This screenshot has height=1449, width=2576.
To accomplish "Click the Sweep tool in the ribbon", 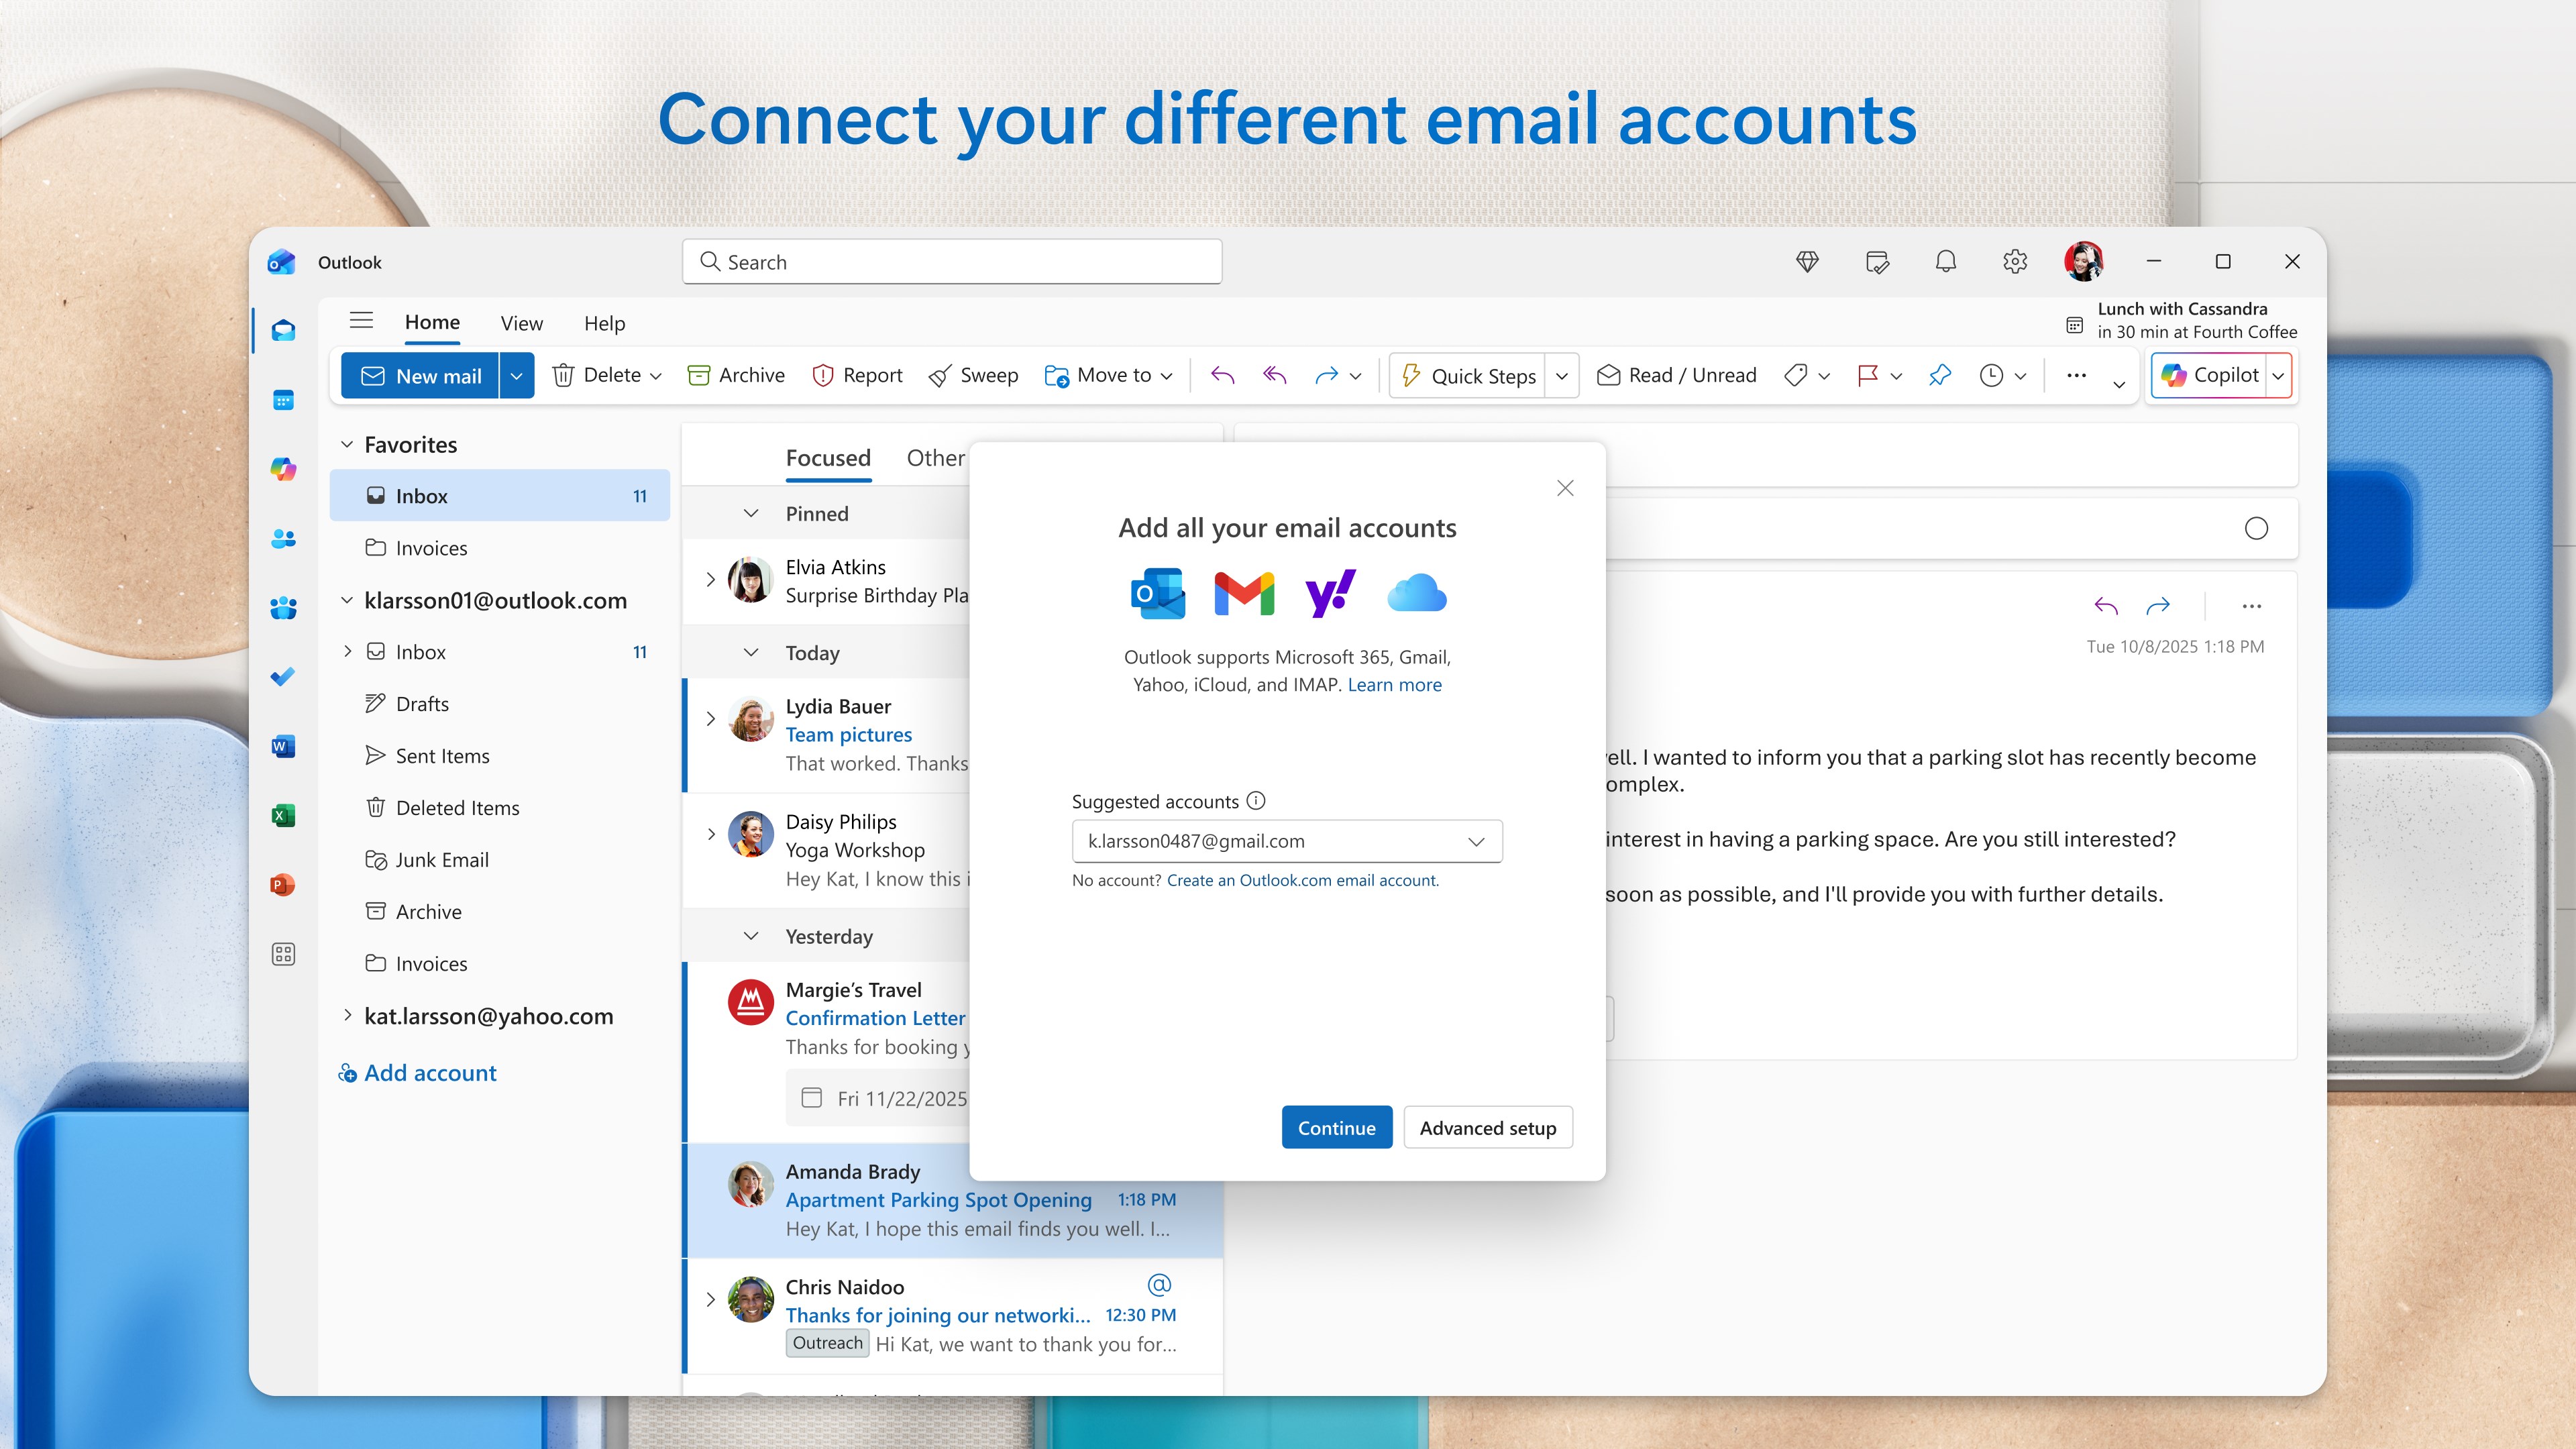I will coord(973,375).
